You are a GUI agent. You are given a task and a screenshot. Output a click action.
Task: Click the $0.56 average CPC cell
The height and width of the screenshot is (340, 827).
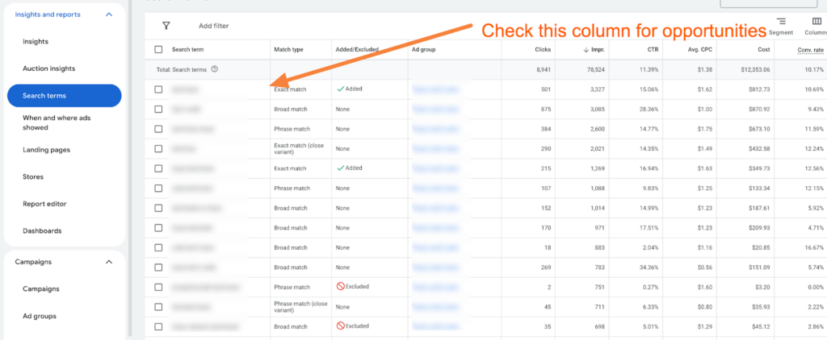pos(704,267)
